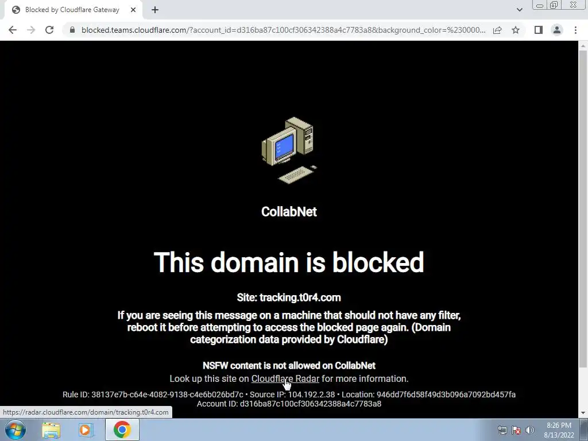Screen dimensions: 588x441
Task: Close the Blocked by Cloudflare Gateway tab
Action: [x=133, y=10]
